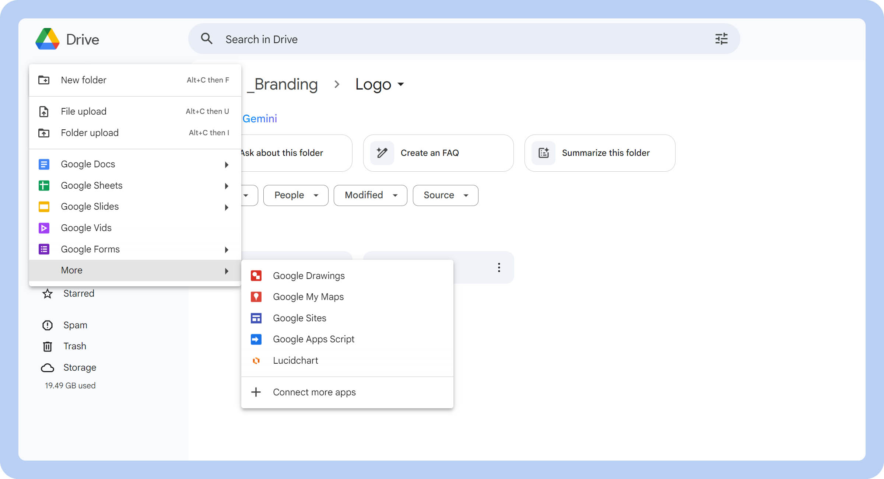Open the Modified filter dropdown
Screen dimensions: 884x479
tap(370, 195)
